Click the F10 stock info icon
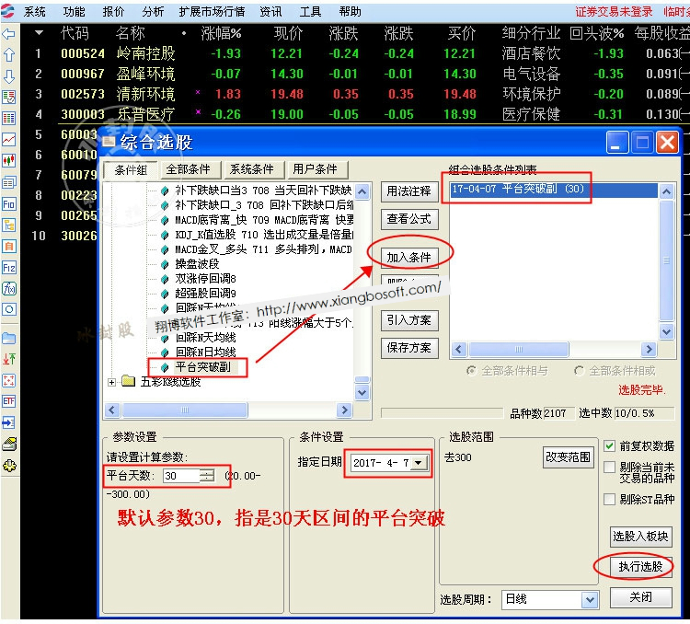This screenshot has width=690, height=624. 9,204
